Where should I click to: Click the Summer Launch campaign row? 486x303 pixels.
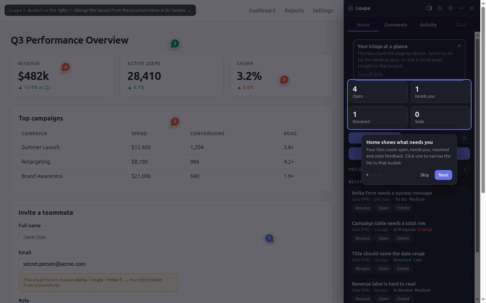pyautogui.click(x=172, y=147)
